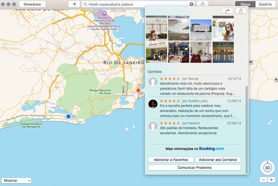Click the current location arrow icon
Viewport: 278px width, 186px height.
coord(74,4)
